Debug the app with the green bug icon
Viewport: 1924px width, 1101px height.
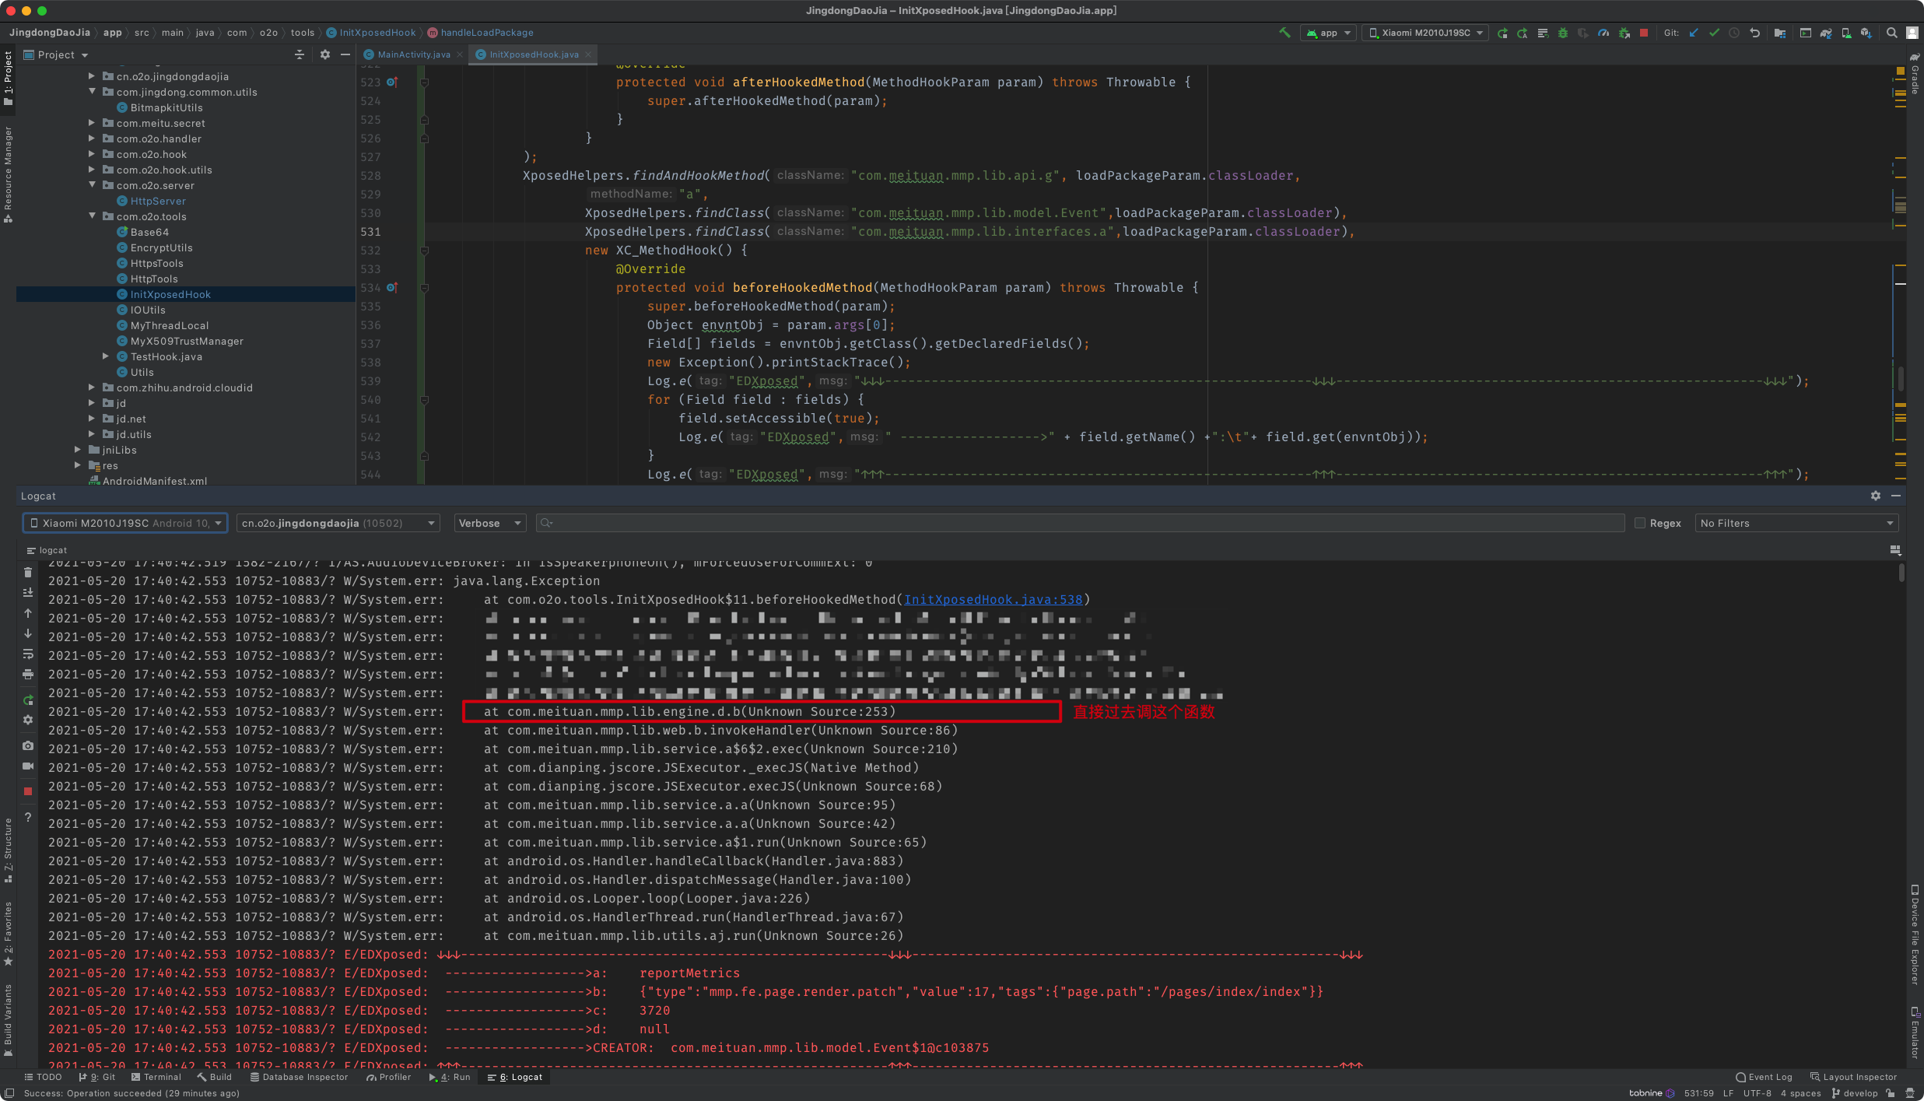[x=1563, y=33]
